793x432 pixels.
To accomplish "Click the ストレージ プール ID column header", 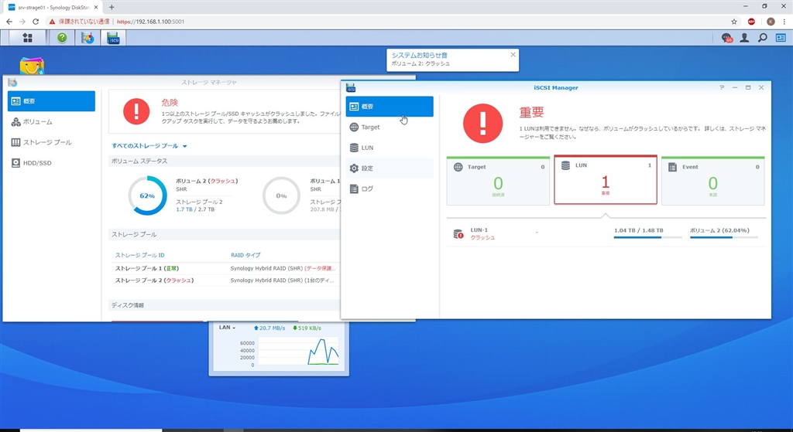I will (139, 255).
